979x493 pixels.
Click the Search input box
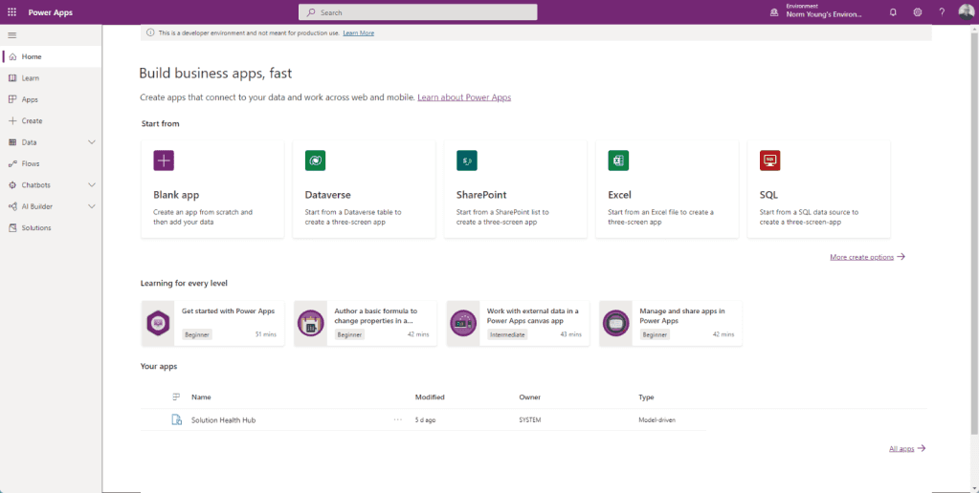tap(417, 12)
